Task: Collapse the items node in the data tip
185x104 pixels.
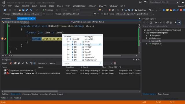Action: coord(65,37)
